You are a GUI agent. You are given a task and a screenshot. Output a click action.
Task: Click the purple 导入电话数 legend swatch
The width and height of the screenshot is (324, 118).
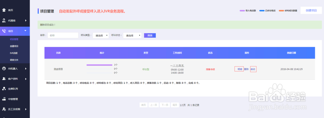(x=242, y=10)
